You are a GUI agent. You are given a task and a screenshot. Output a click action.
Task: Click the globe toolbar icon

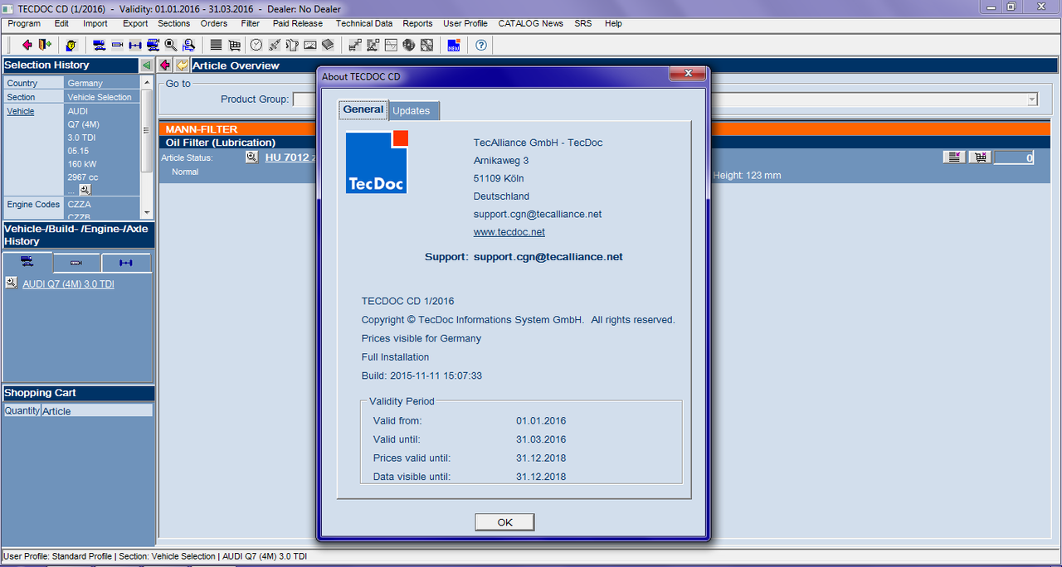pos(408,45)
